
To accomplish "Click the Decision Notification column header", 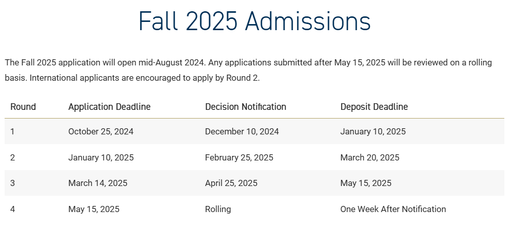I will tap(246, 107).
